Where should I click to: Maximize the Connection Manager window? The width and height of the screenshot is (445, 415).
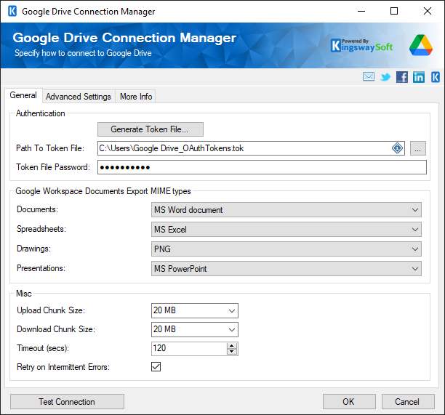tap(394, 12)
